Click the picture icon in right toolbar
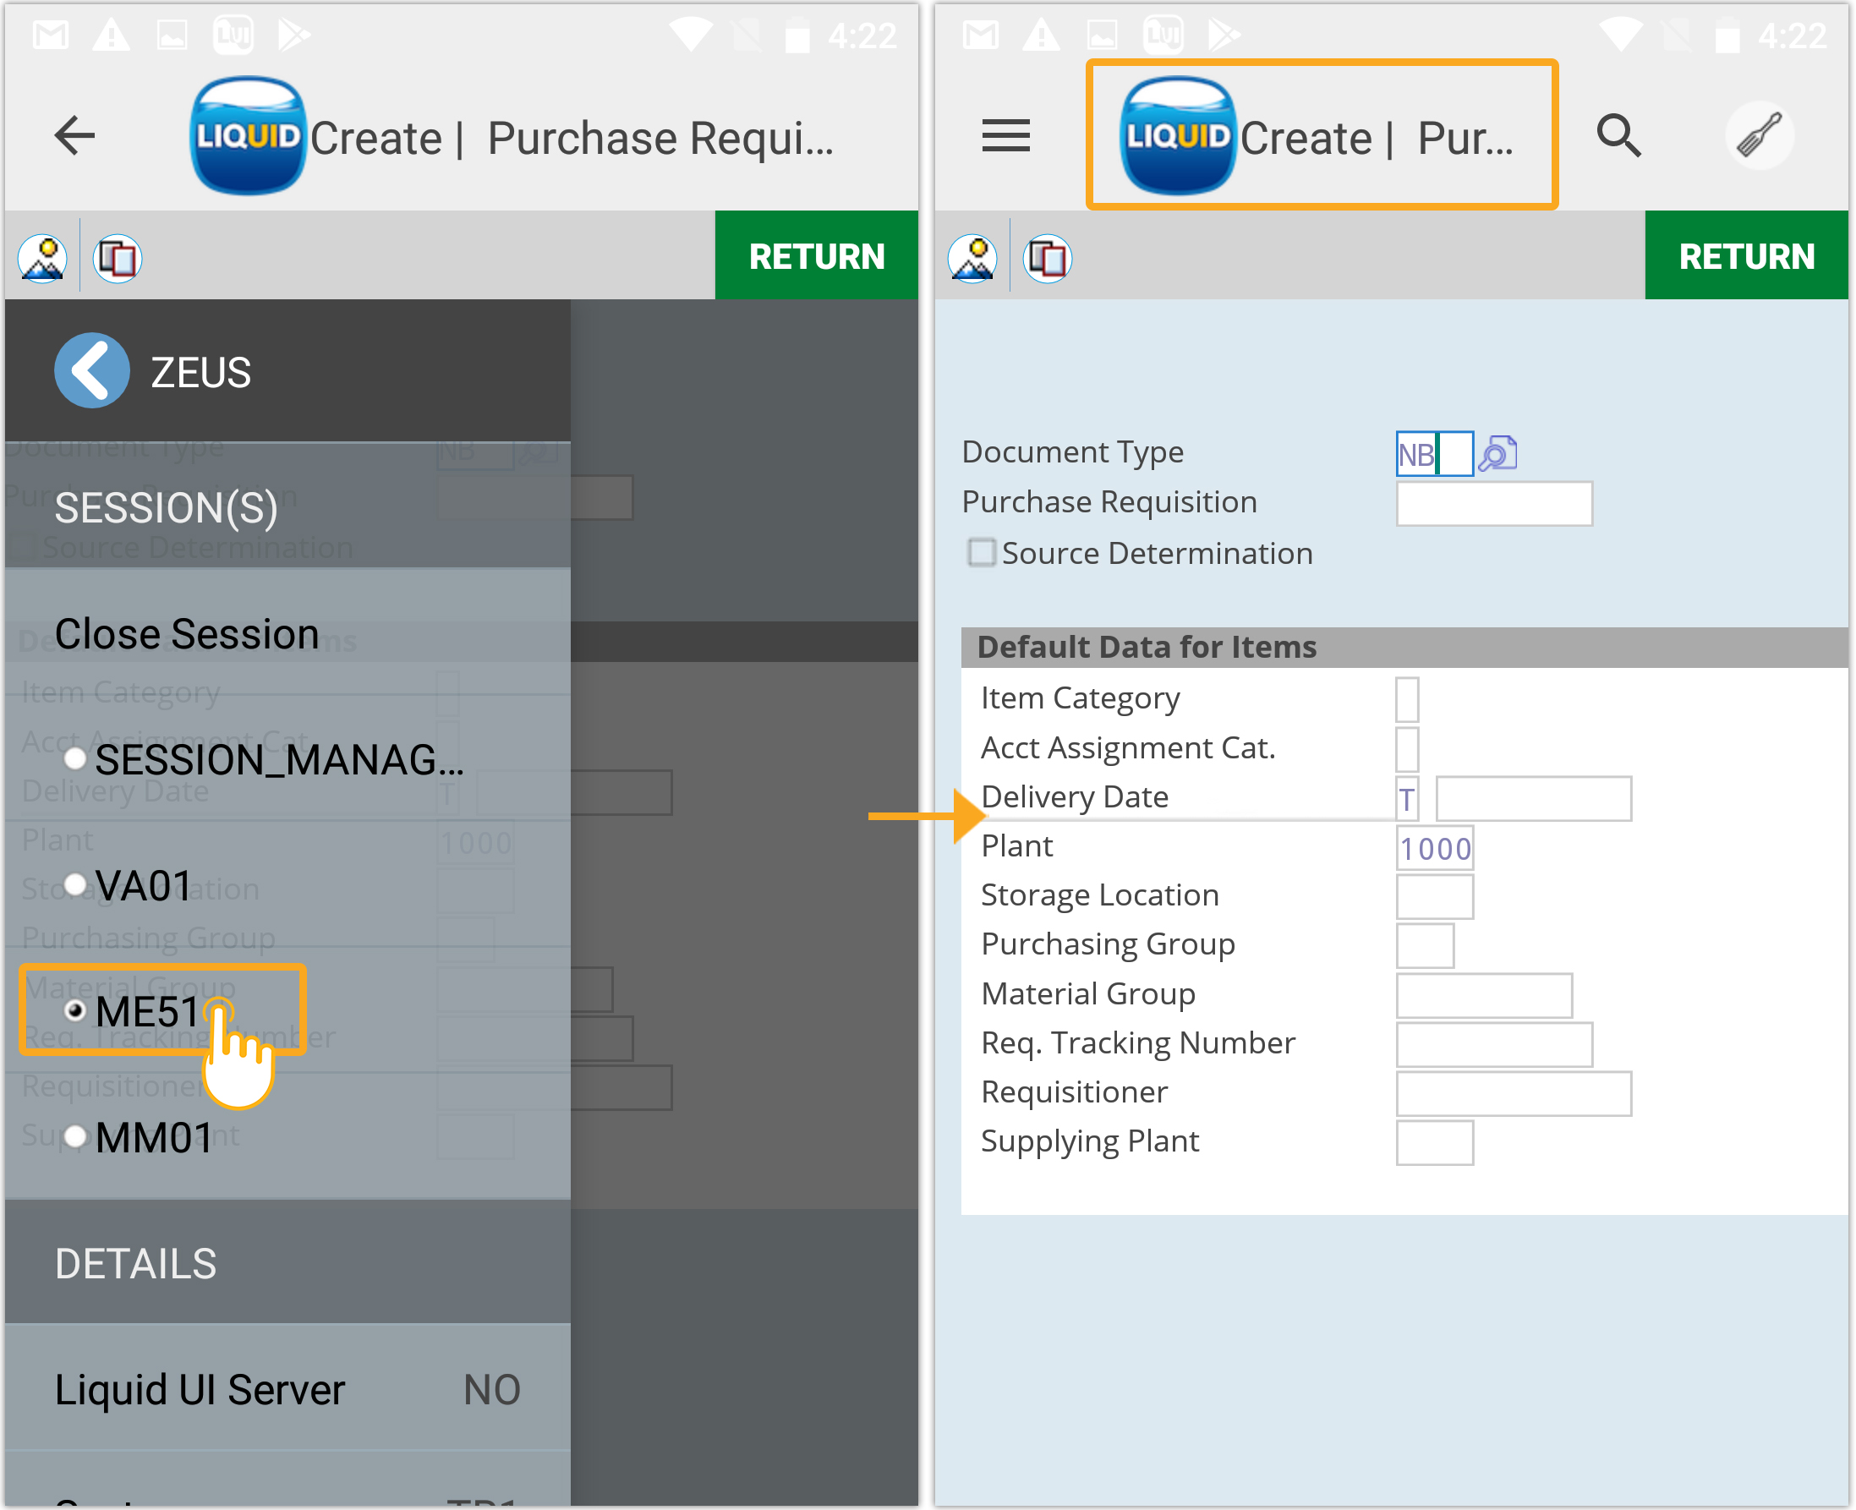Screen dimensions: 1856x1510 (x=972, y=259)
